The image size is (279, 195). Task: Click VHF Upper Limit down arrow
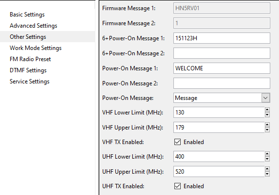[267, 130]
